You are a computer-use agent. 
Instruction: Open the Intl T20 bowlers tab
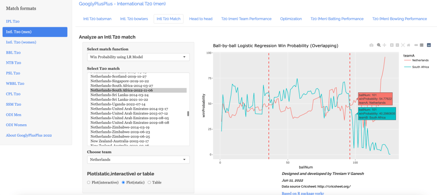click(134, 19)
